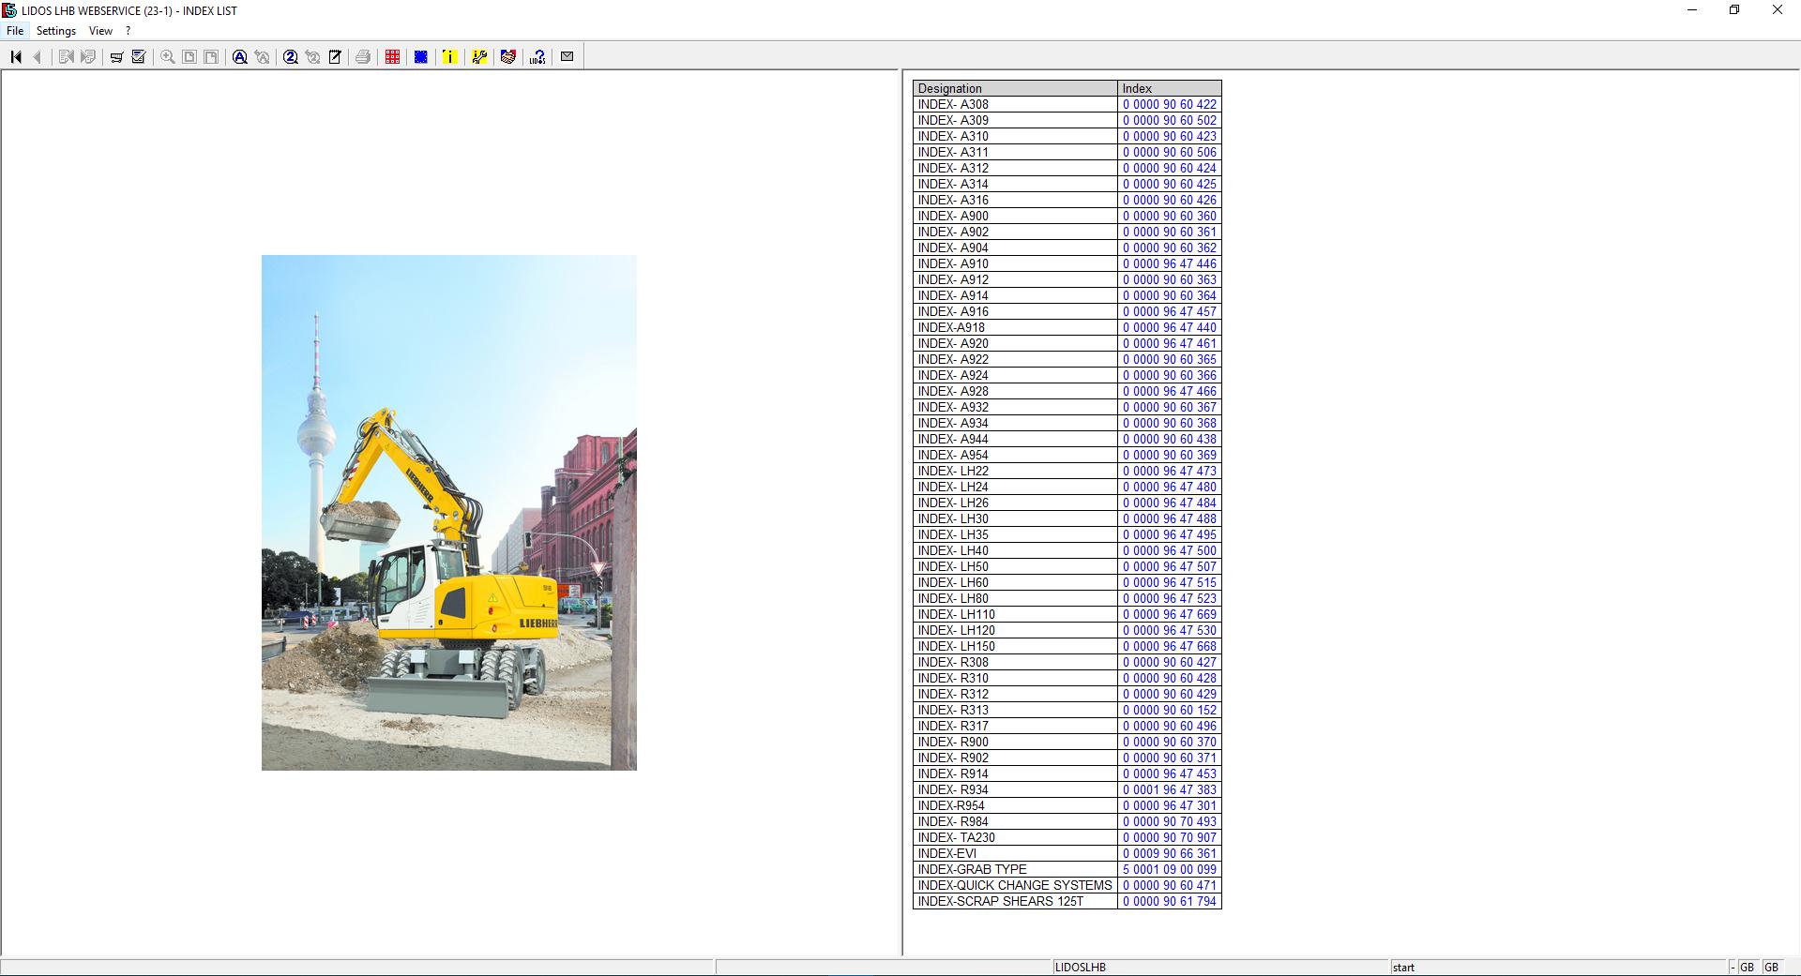Open the Settings menu

(56, 30)
